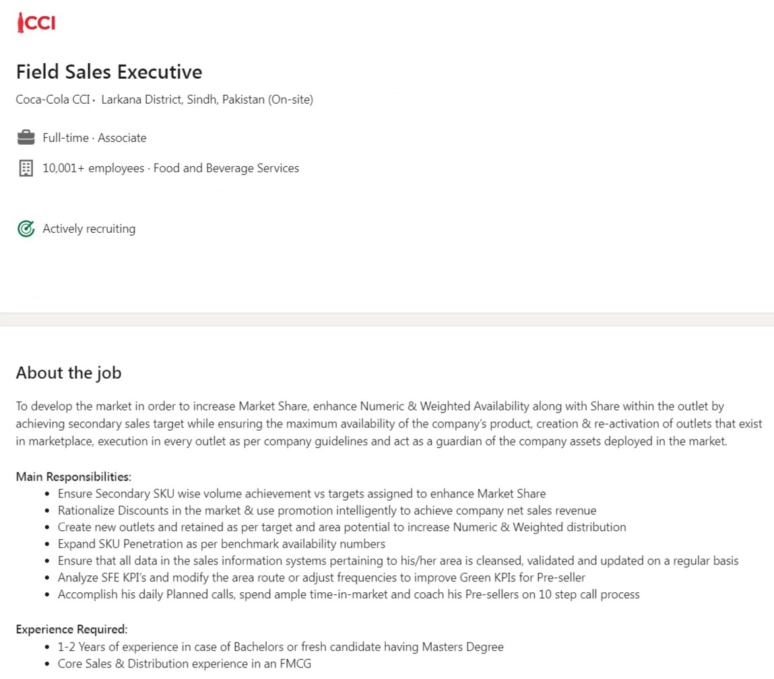The height and width of the screenshot is (679, 774).
Task: Click the Rationalize Discounts bullet point
Action: coord(327,510)
